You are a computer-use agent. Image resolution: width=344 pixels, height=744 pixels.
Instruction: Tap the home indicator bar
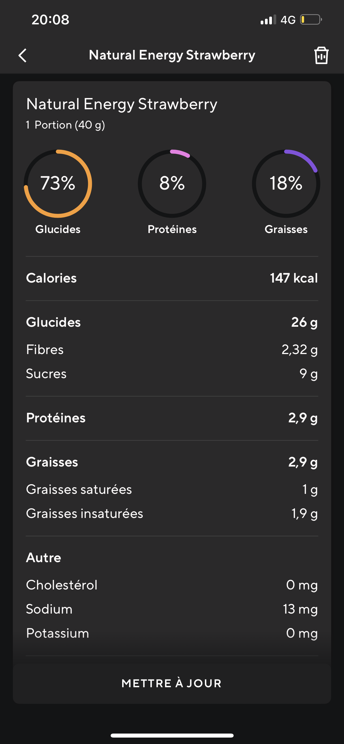click(172, 735)
